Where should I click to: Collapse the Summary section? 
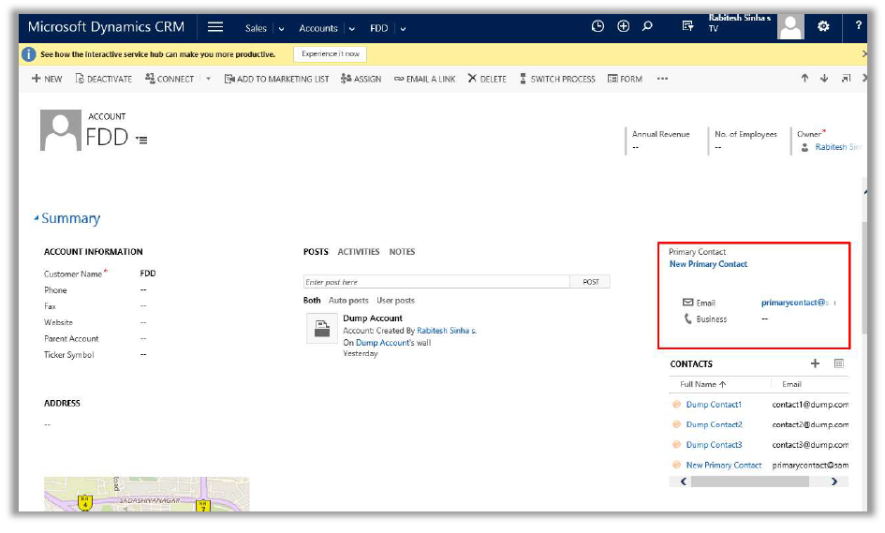(37, 218)
